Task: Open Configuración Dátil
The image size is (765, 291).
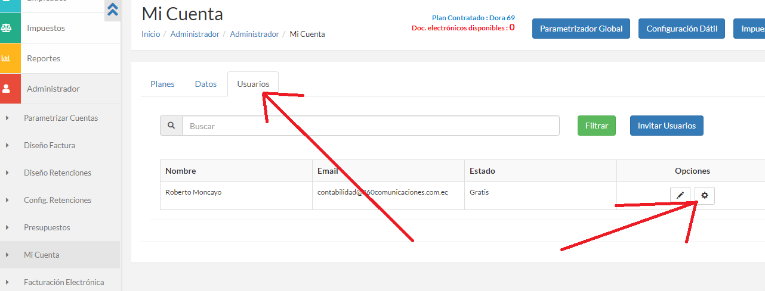Action: (x=682, y=29)
